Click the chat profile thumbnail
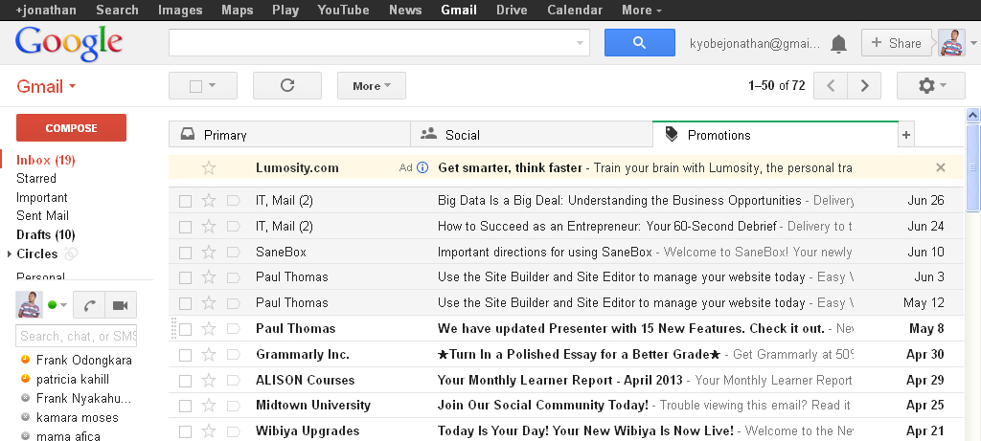Image resolution: width=981 pixels, height=441 pixels. pos(30,305)
